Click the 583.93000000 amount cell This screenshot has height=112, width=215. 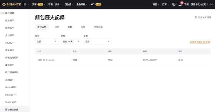pyautogui.click(x=150, y=60)
